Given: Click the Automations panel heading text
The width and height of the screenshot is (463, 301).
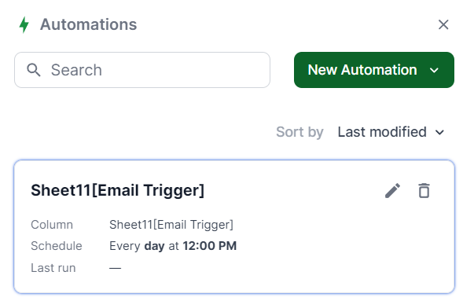Looking at the screenshot, I should point(89,24).
